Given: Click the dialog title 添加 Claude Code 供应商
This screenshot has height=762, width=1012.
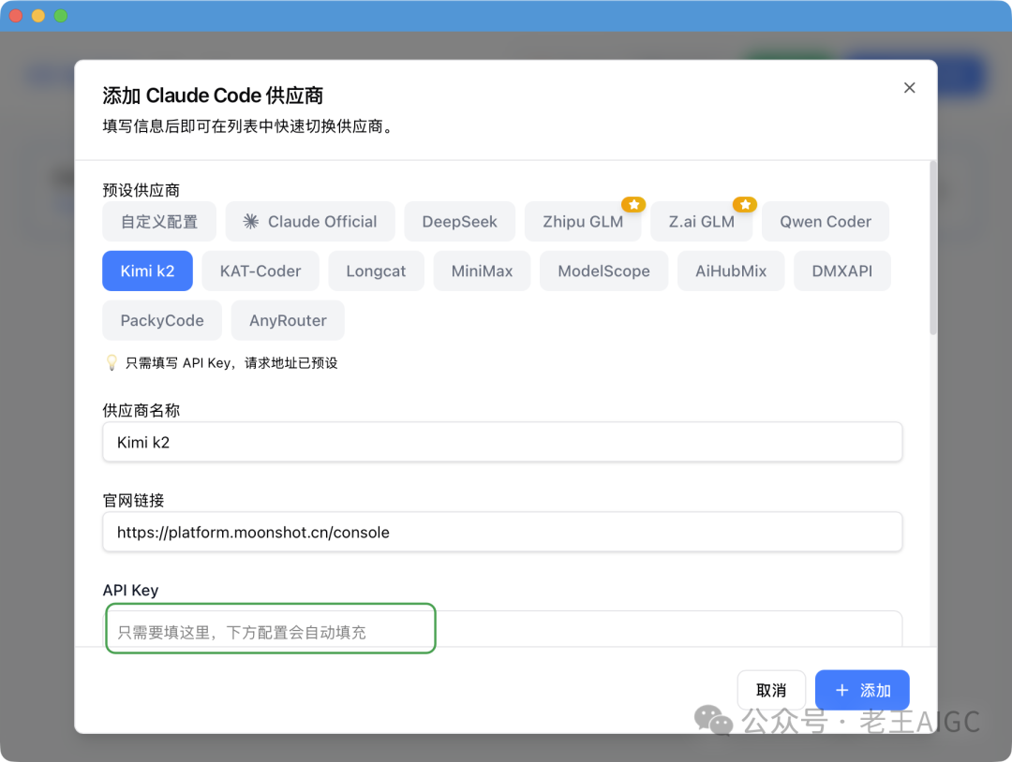Looking at the screenshot, I should click(x=213, y=95).
